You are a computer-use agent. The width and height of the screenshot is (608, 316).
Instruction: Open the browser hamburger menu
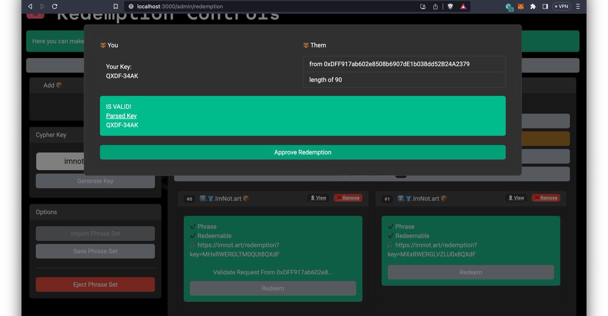(578, 7)
